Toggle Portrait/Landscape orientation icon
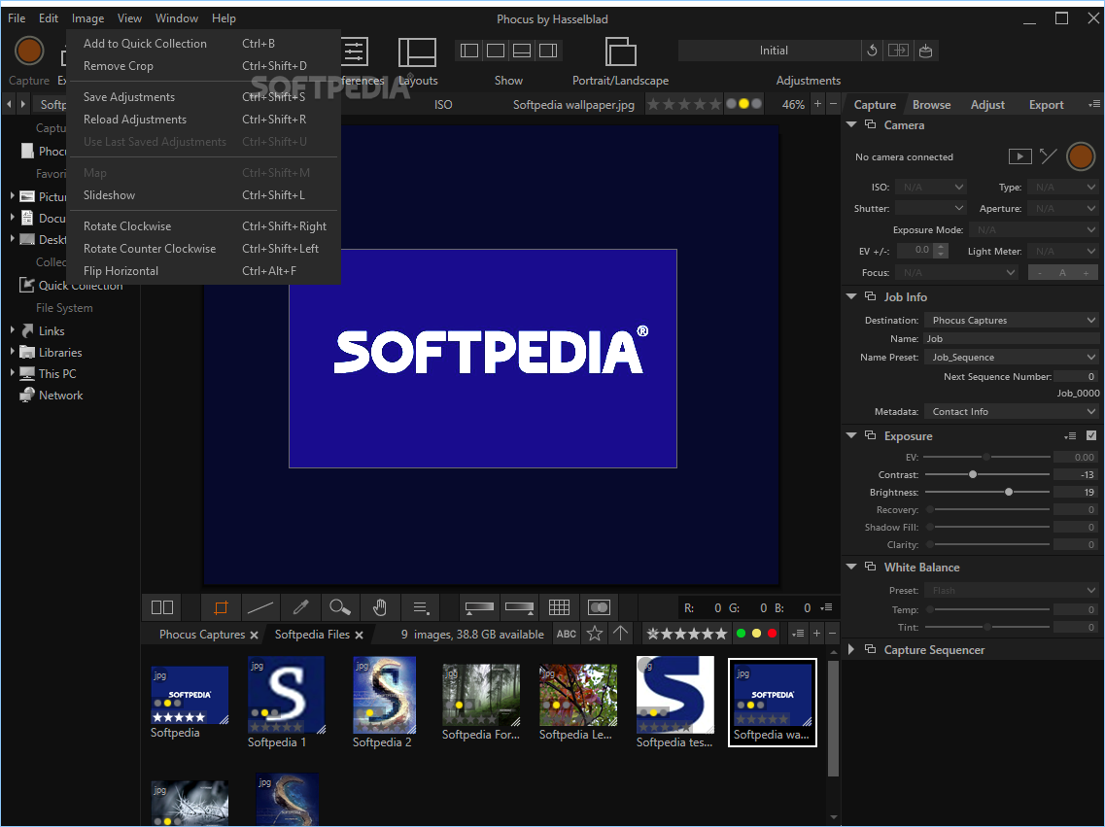 point(620,52)
